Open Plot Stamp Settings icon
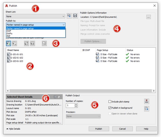Screen dimensions: 161x137 [x=147, y=101]
